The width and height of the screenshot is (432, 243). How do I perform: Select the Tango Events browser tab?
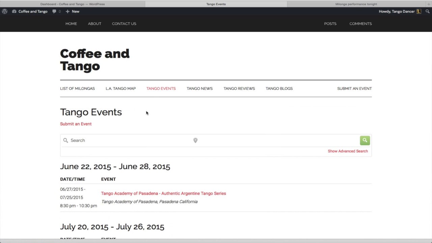(216, 4)
